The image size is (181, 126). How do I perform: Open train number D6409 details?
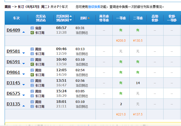click(x=13, y=30)
